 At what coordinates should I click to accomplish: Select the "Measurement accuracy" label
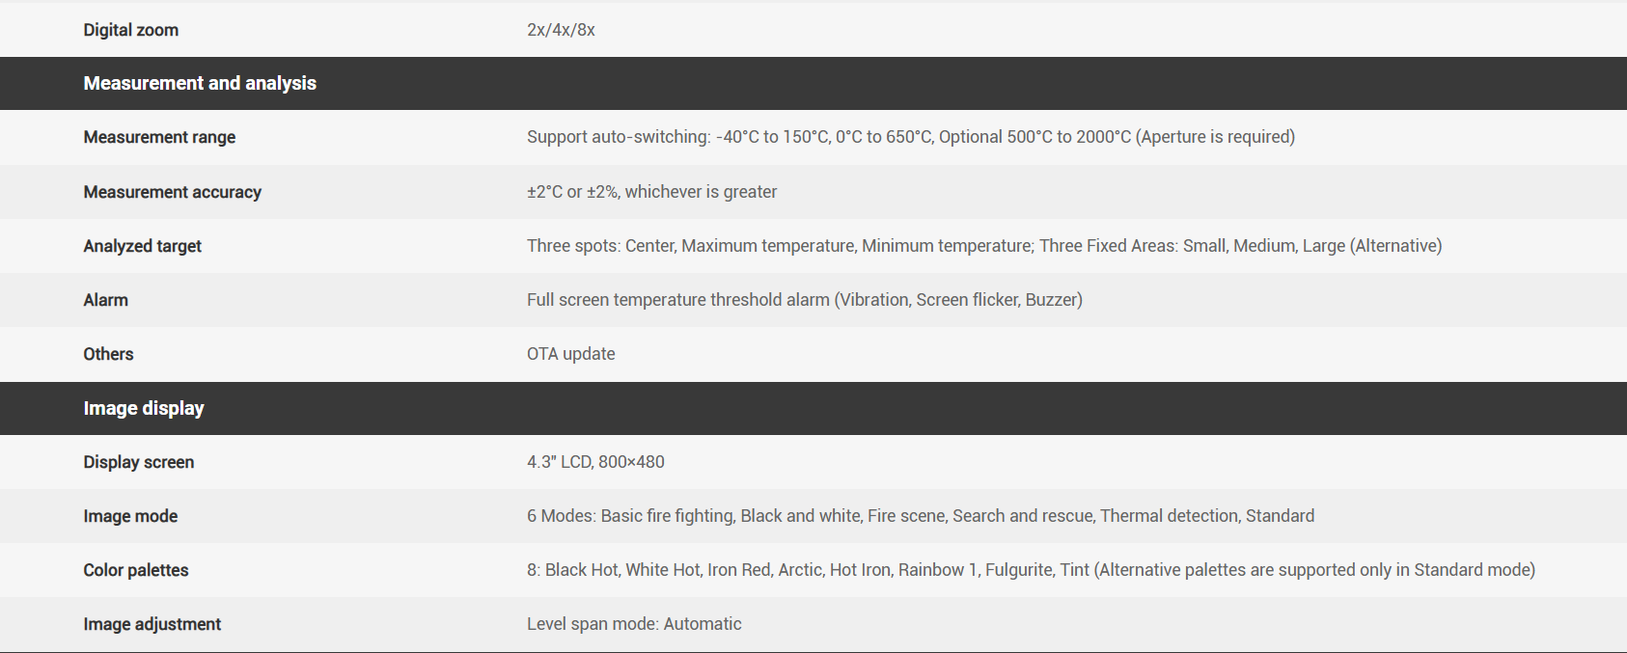(172, 192)
